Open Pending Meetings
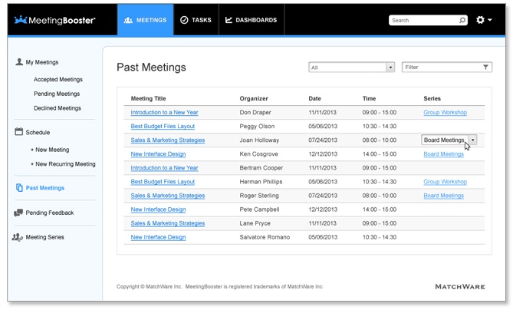This screenshot has width=513, height=310. pos(57,94)
